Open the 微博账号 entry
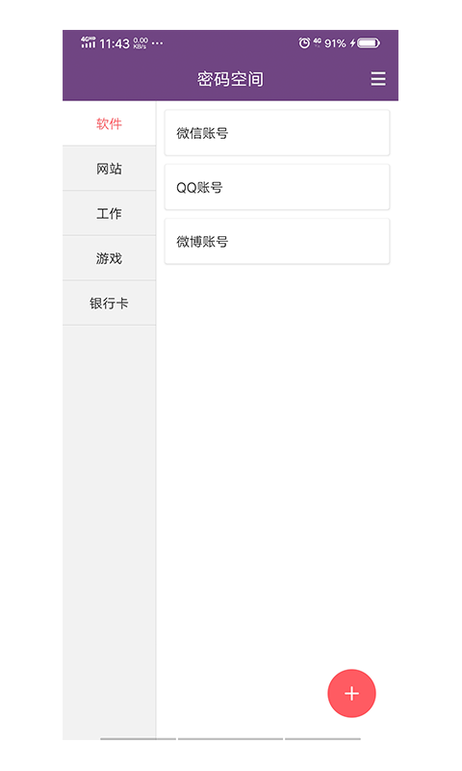The width and height of the screenshot is (462, 771). (277, 242)
